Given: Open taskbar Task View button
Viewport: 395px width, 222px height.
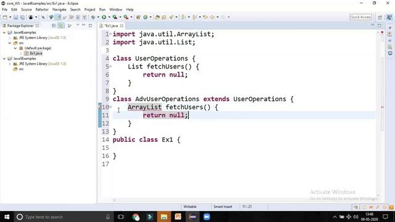Looking at the screenshot, I should 121,216.
